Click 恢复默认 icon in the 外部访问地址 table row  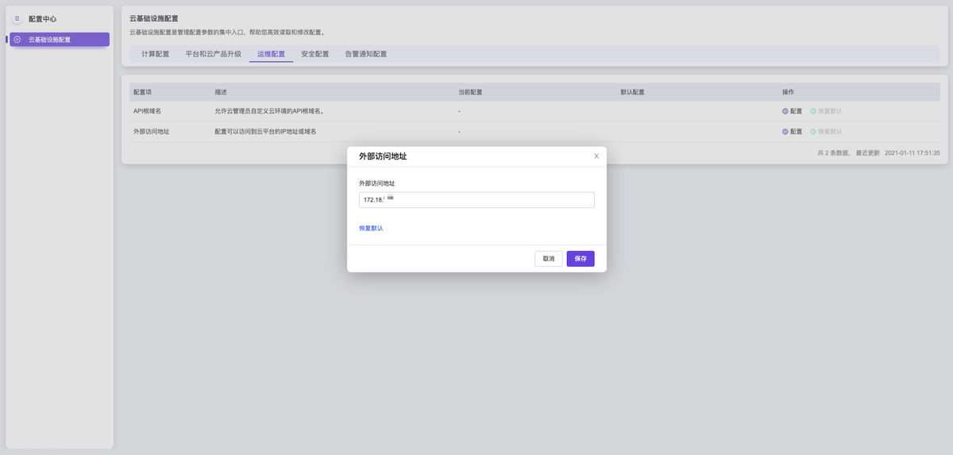[x=813, y=132]
